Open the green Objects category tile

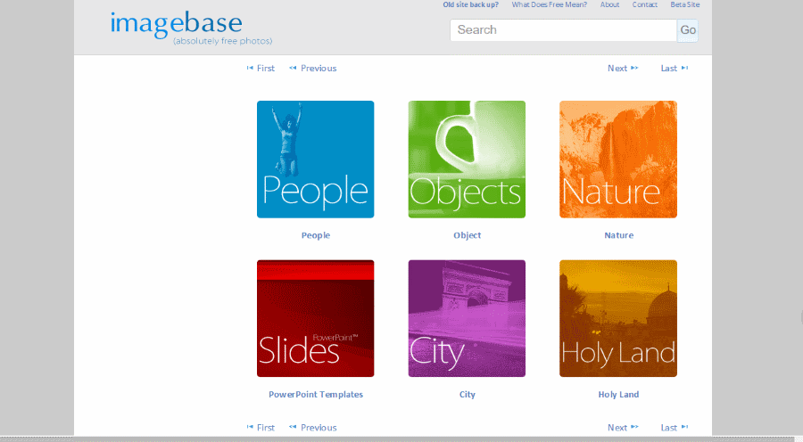tap(467, 160)
